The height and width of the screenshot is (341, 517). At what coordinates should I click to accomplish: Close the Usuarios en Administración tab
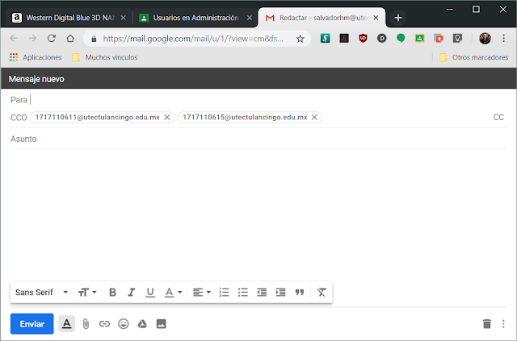click(250, 18)
